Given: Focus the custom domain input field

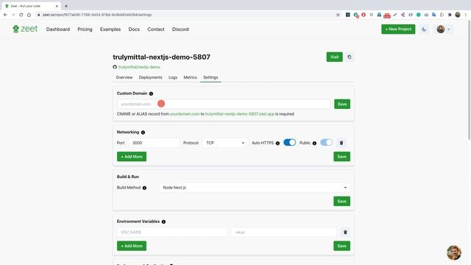Looking at the screenshot, I should tap(224, 104).
